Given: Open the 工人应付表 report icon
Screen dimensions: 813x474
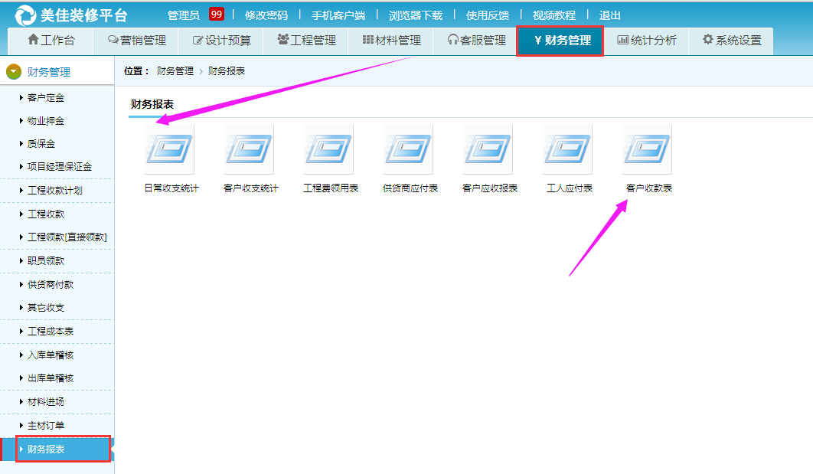Looking at the screenshot, I should 567,150.
